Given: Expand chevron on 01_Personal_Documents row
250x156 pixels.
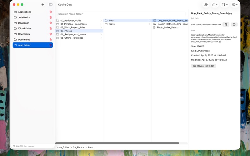Looking at the screenshot, I should pos(101,24).
